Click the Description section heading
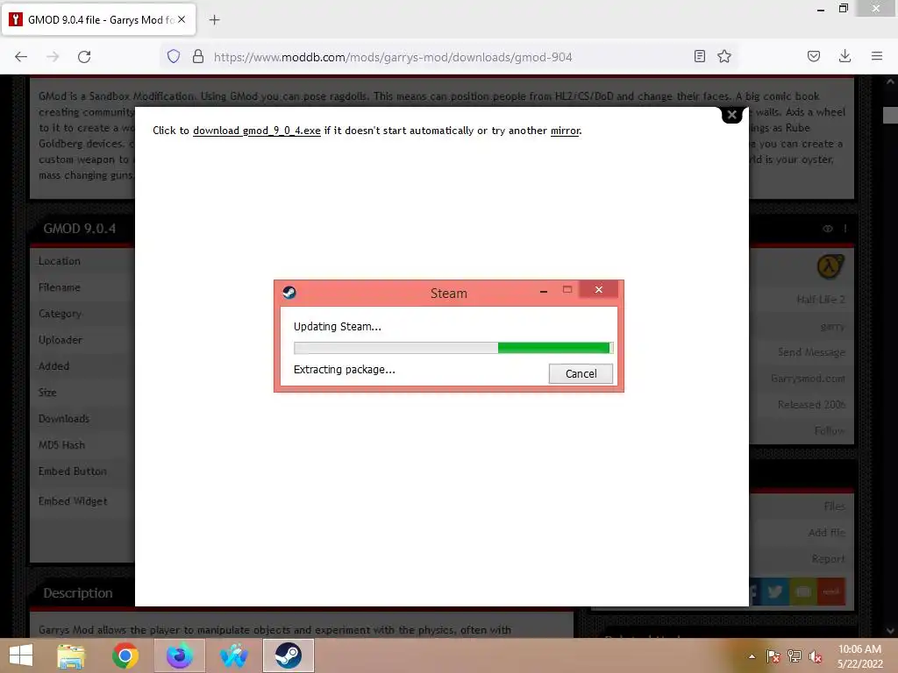 tap(78, 593)
